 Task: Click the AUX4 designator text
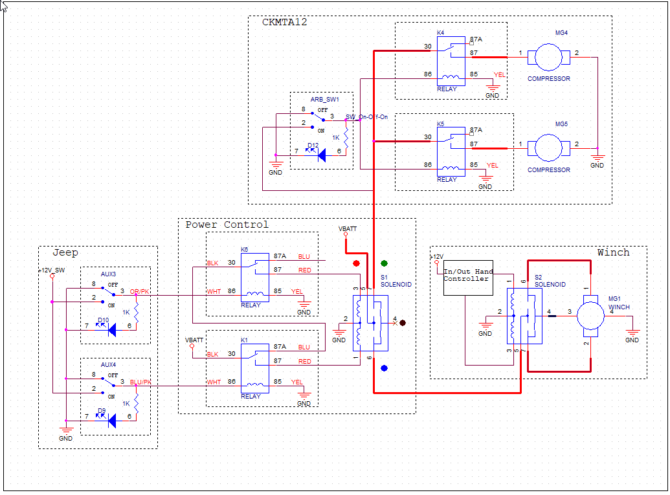[x=108, y=365]
